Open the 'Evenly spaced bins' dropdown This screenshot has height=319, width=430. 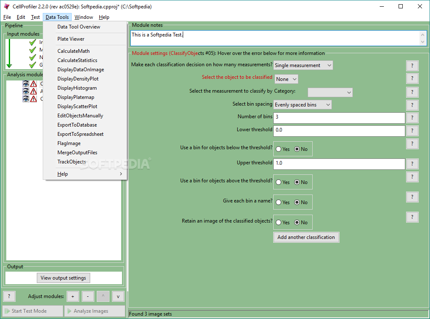click(x=303, y=104)
